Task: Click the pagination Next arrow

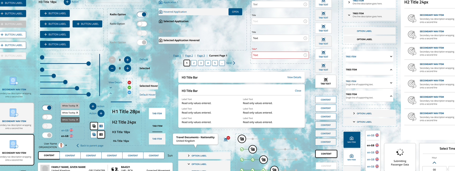Action: tap(234, 63)
